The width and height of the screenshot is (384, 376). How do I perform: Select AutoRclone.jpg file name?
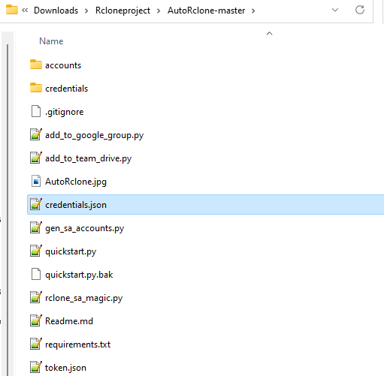click(76, 182)
